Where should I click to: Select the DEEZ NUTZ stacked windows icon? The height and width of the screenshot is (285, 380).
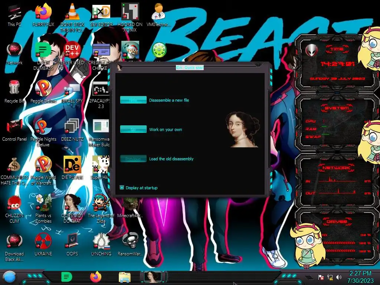coord(72,130)
